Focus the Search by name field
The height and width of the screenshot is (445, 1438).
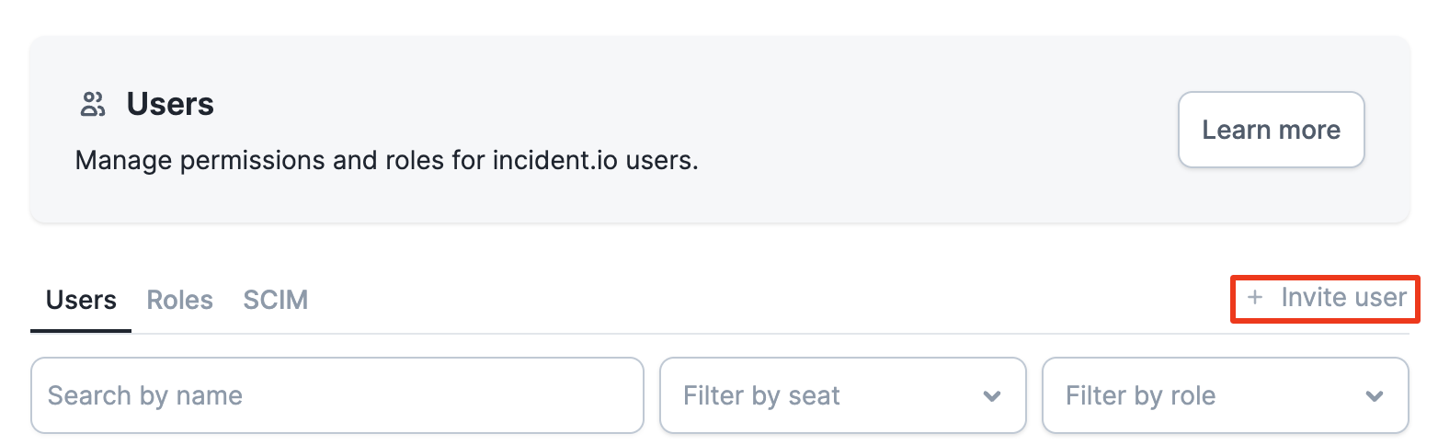pyautogui.click(x=337, y=395)
